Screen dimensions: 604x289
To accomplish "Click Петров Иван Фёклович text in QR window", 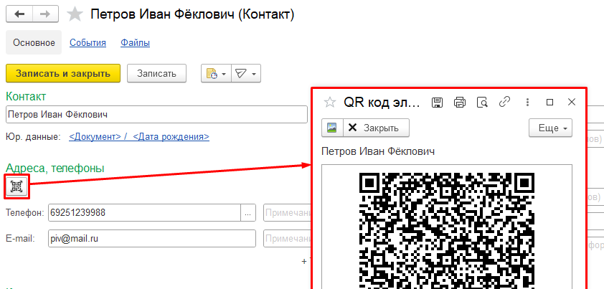I will pyautogui.click(x=378, y=151).
